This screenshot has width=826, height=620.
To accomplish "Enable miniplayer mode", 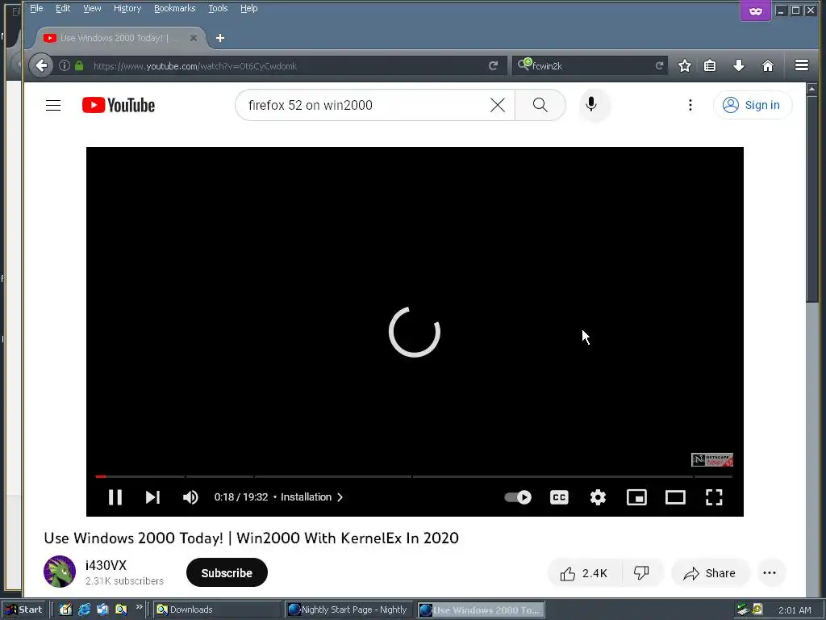I will (x=636, y=497).
